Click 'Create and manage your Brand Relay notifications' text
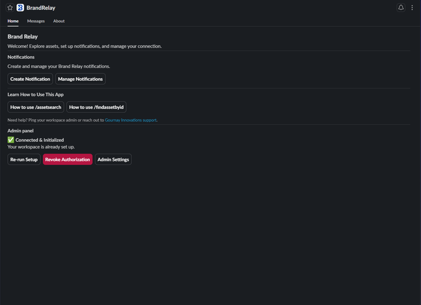The image size is (421, 305). 59,66
